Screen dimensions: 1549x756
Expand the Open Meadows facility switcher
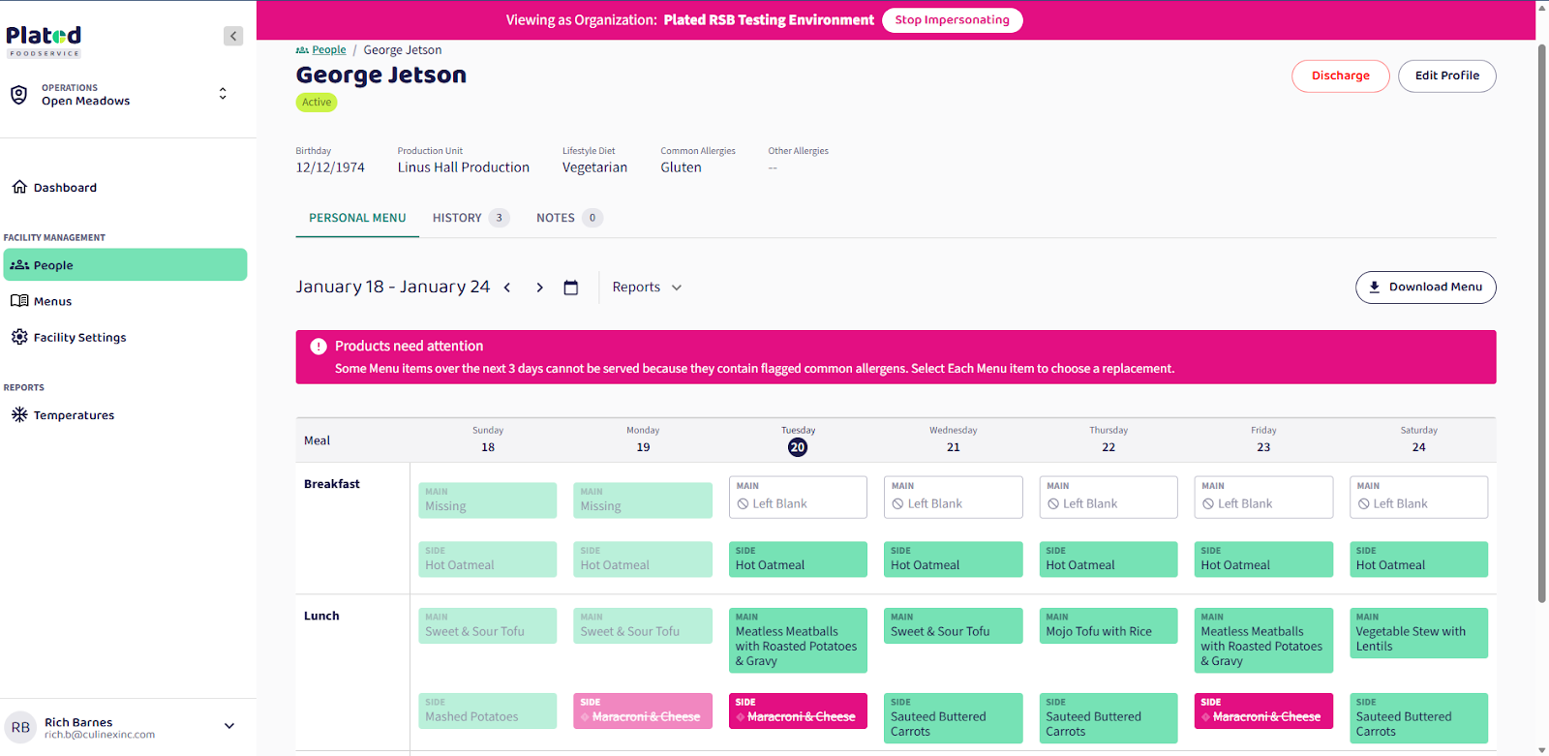[x=223, y=94]
